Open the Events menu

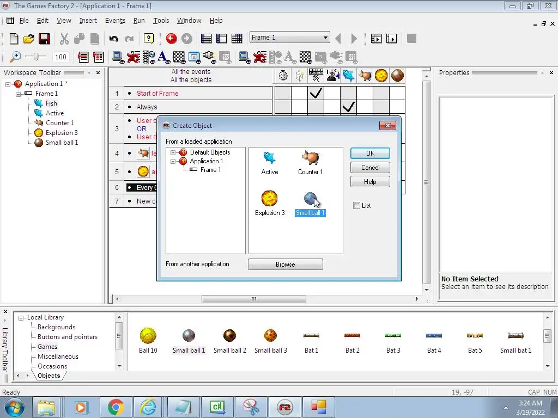[115, 21]
